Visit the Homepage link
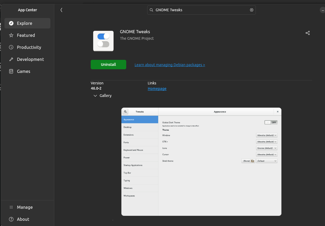Screen dimensions: 325x226 157,89
